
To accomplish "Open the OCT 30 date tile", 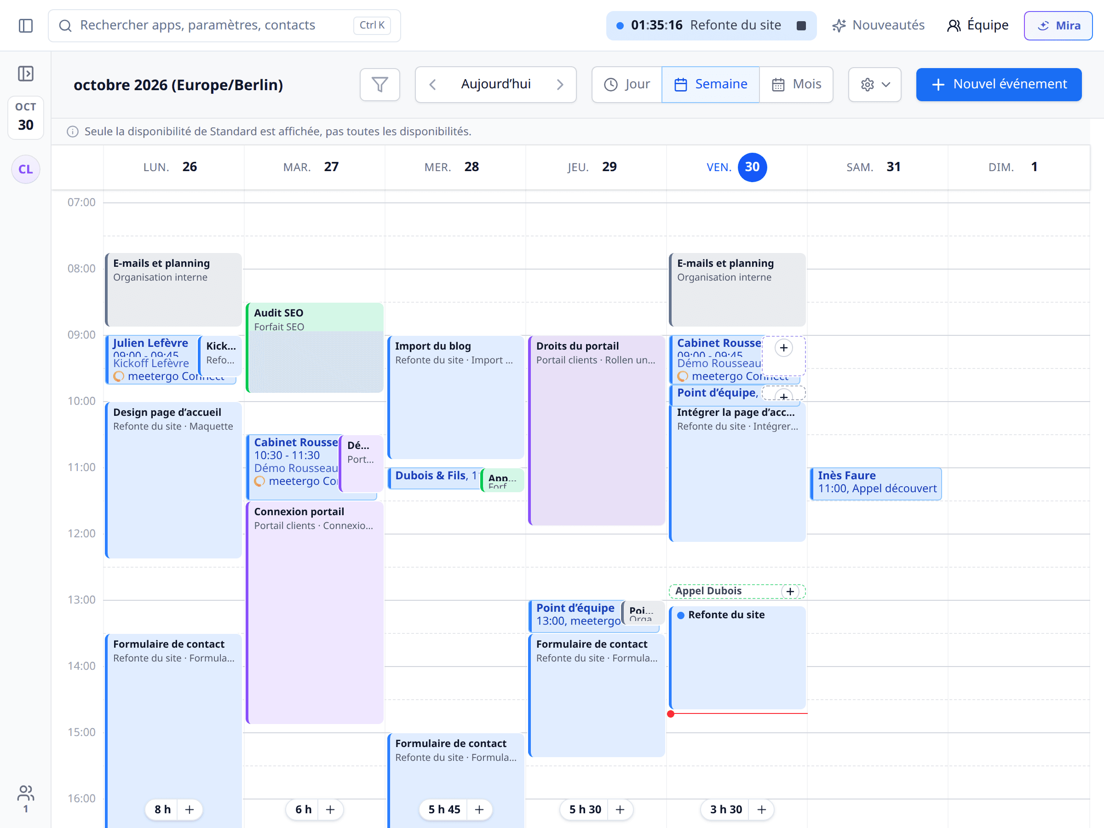I will (25, 117).
